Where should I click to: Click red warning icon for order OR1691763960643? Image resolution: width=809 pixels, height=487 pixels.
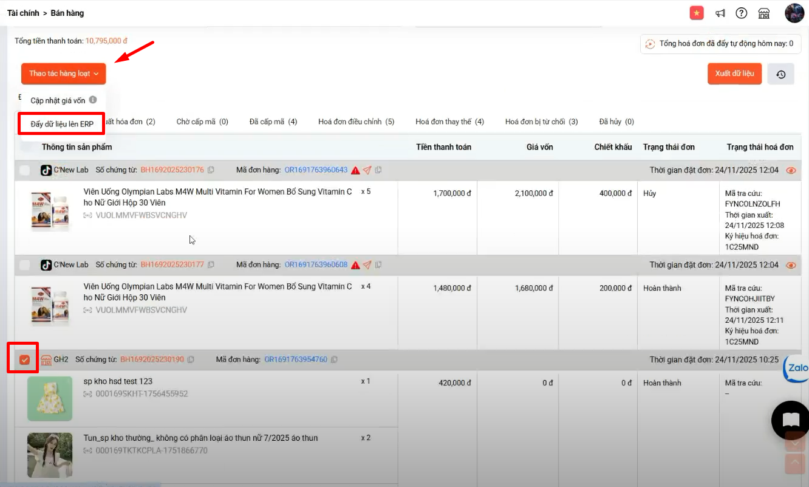tap(355, 170)
